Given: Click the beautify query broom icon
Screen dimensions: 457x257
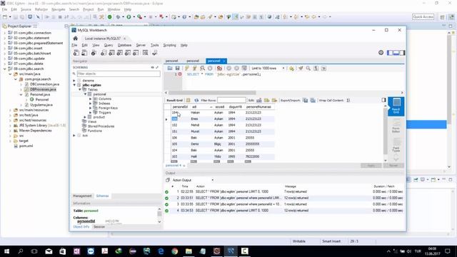Looking at the screenshot, I should (301, 69).
